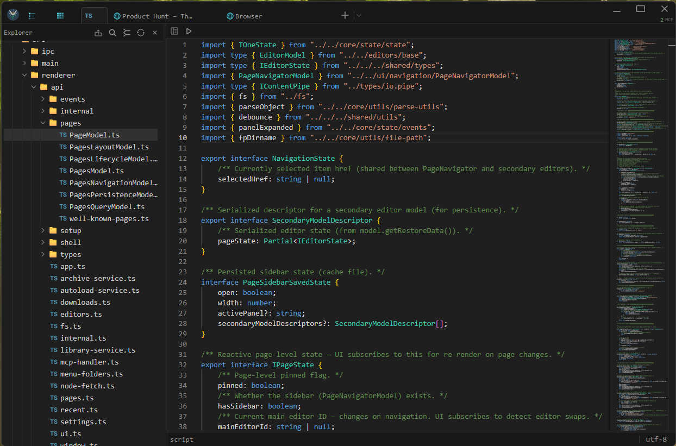Open the list view icon beside the logo
This screenshot has height=446, width=676.
(x=32, y=16)
